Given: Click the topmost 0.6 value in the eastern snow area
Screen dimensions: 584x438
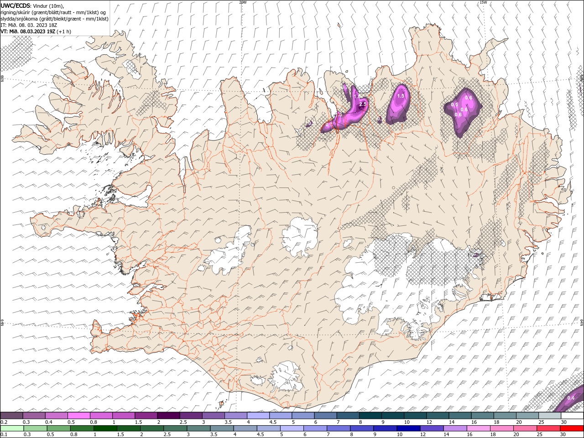Looking at the screenshot, I should tap(469, 98).
